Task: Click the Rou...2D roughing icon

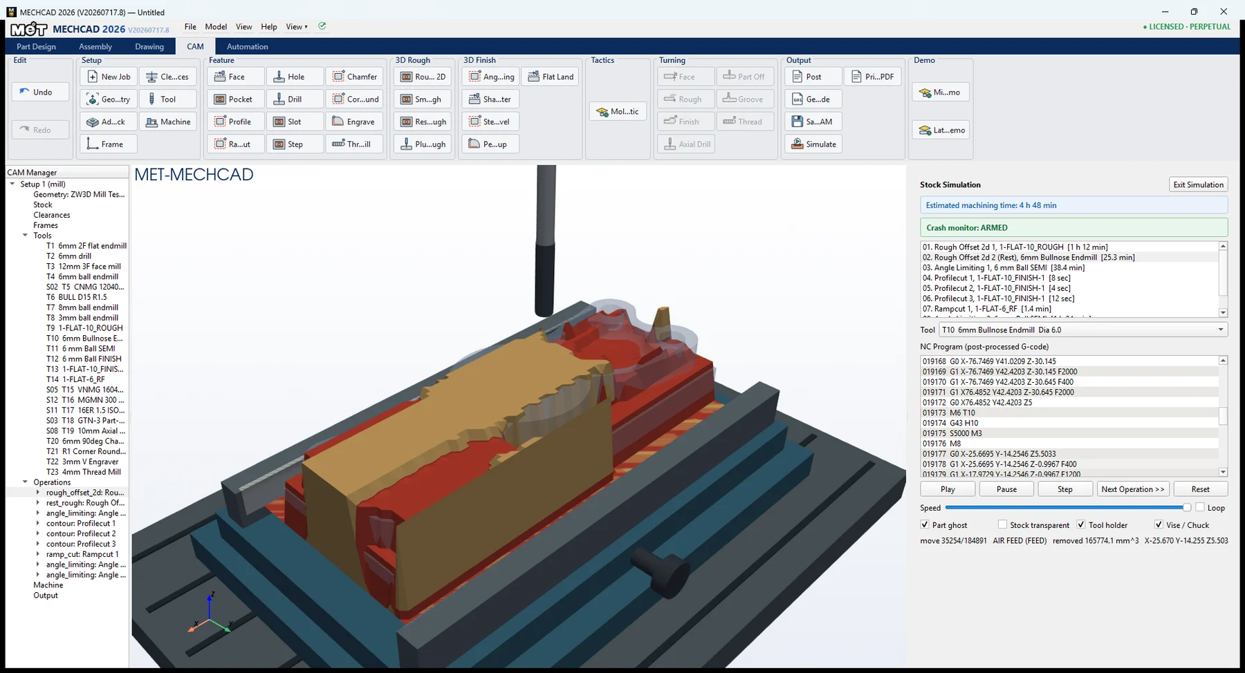Action: pos(407,77)
